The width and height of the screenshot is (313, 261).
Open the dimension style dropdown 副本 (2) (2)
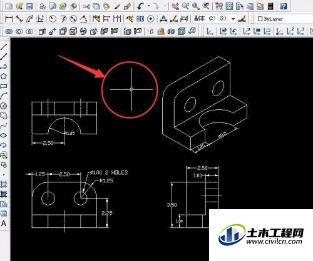(x=215, y=19)
